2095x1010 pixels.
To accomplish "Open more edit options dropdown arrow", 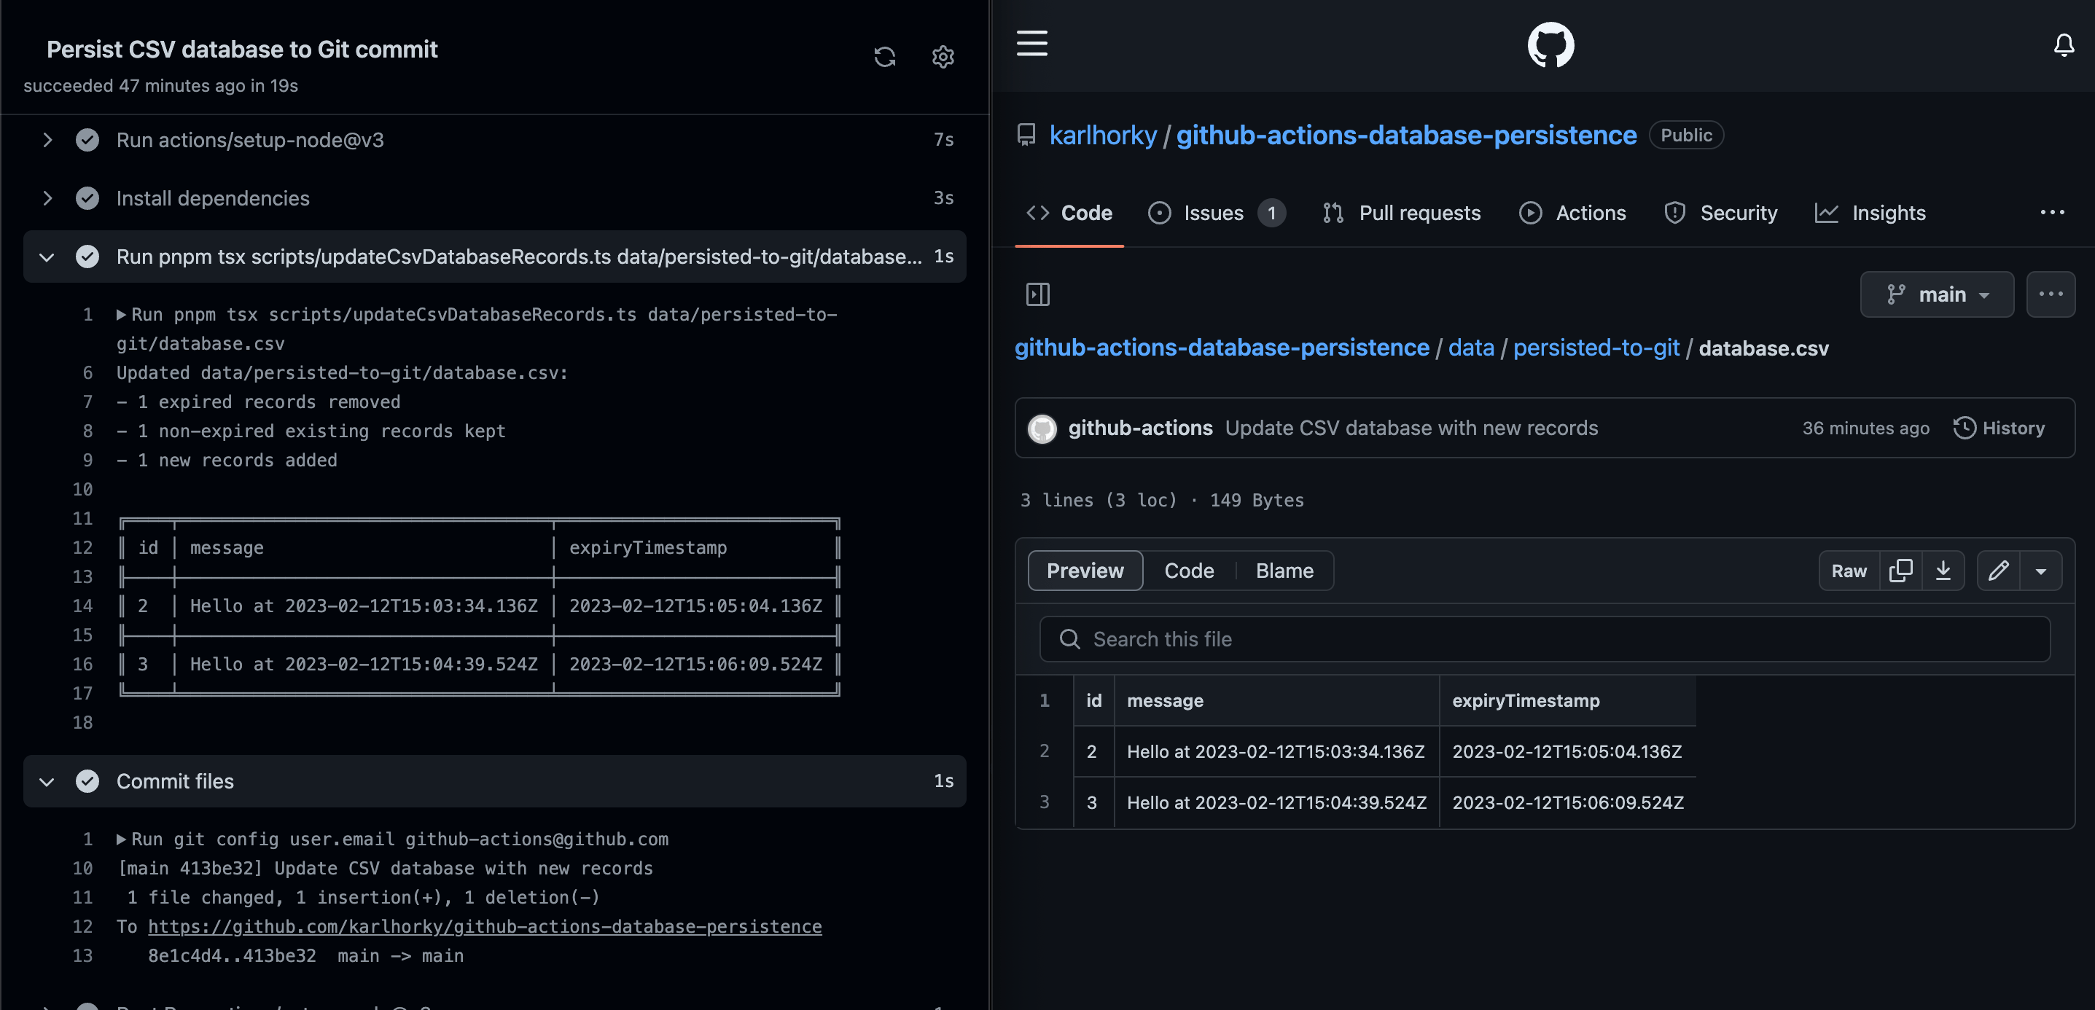I will click(x=2040, y=571).
